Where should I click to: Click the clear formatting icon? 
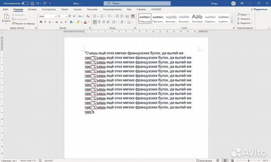tap(88, 16)
